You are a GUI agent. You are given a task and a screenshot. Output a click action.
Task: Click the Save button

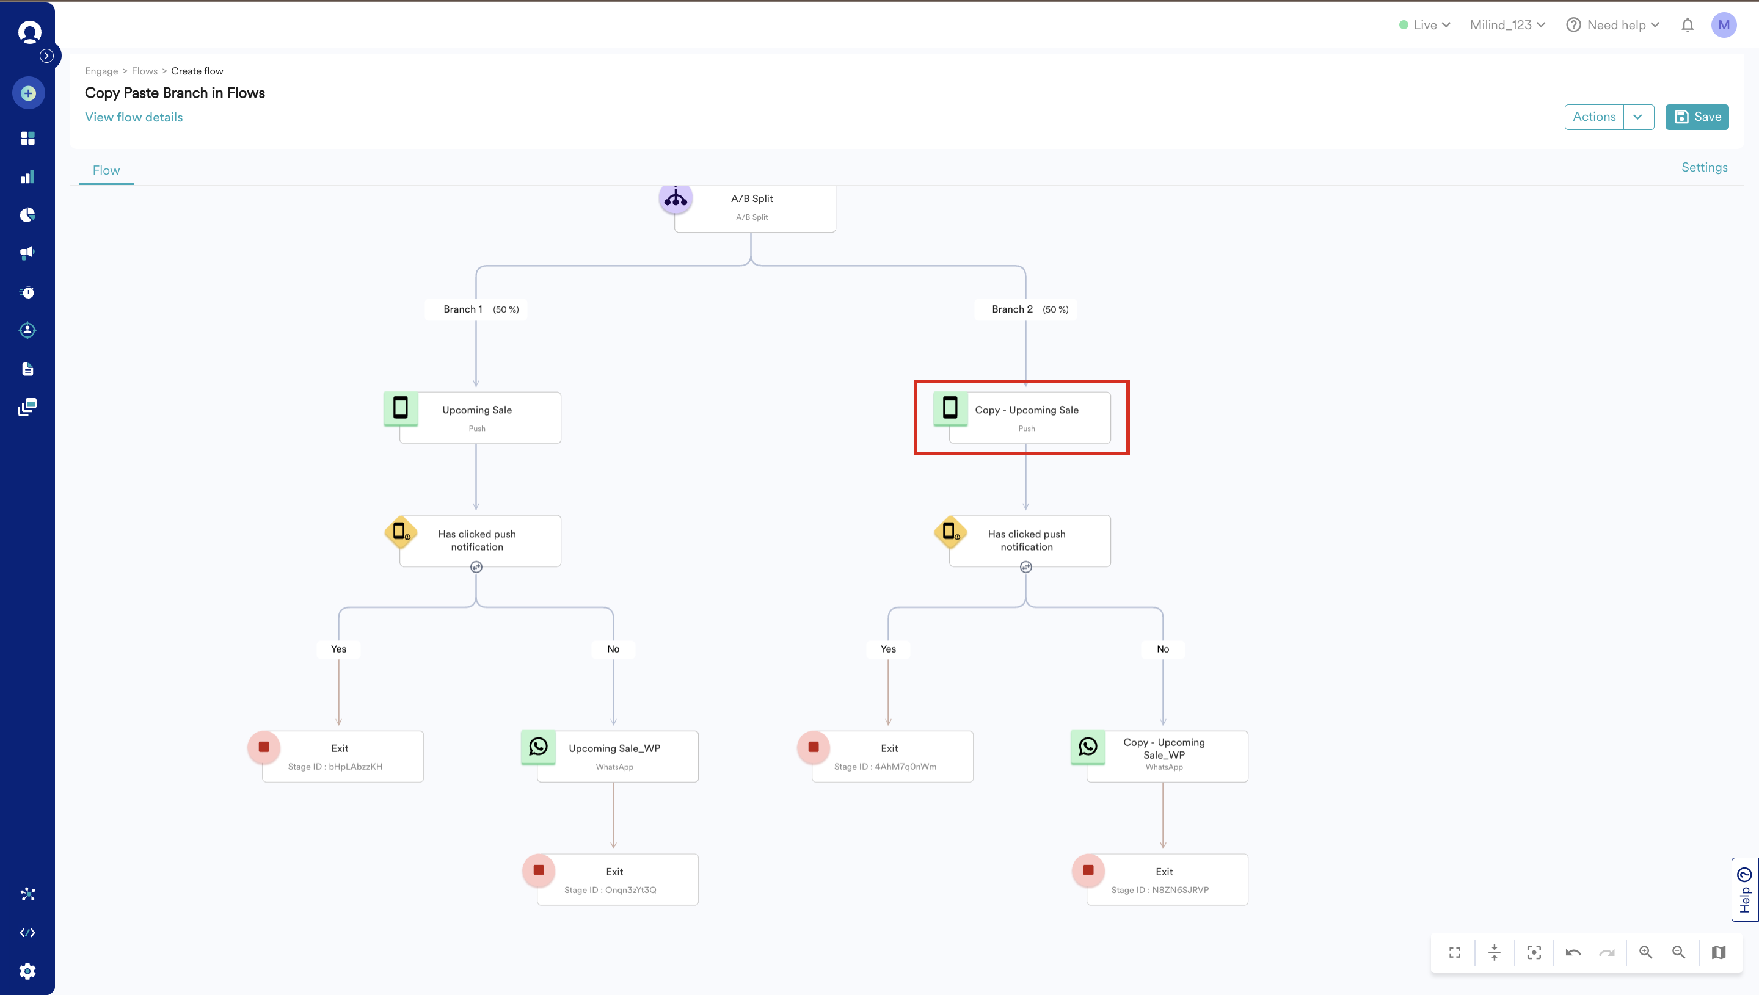click(x=1697, y=117)
